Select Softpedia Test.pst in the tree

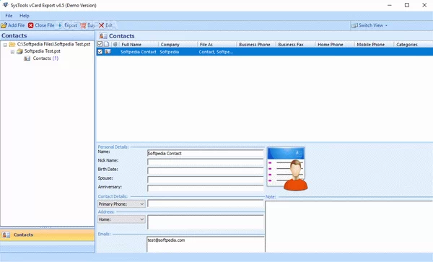pos(43,51)
